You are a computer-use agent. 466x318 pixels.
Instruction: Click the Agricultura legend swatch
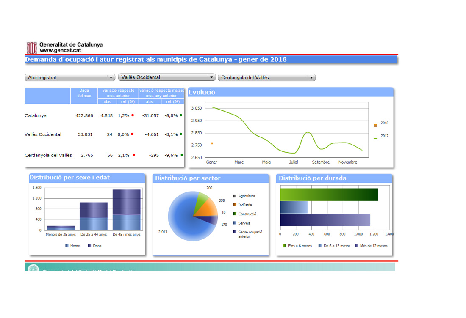coord(235,196)
